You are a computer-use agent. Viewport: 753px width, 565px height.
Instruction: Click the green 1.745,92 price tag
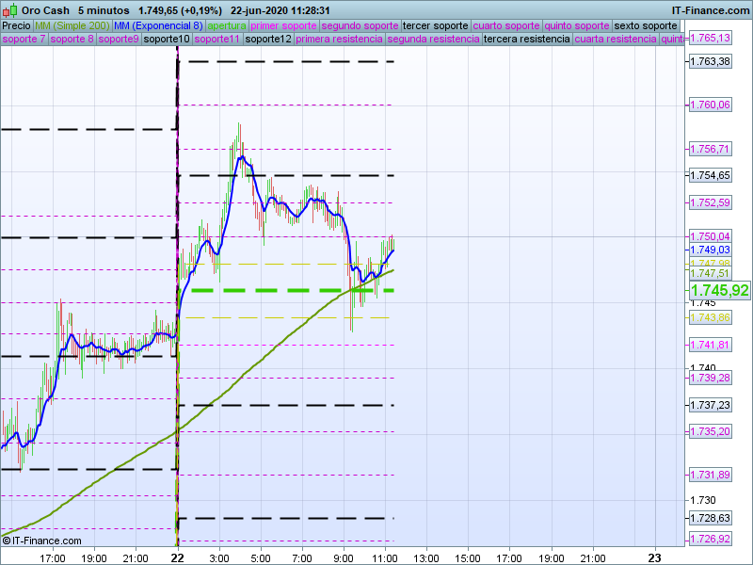pyautogui.click(x=719, y=291)
